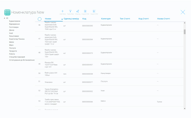The image size is (191, 118).
Task: Close the window with the X icon
Action: click(183, 12)
